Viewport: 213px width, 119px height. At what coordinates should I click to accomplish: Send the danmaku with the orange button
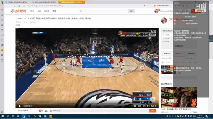[x=153, y=111]
